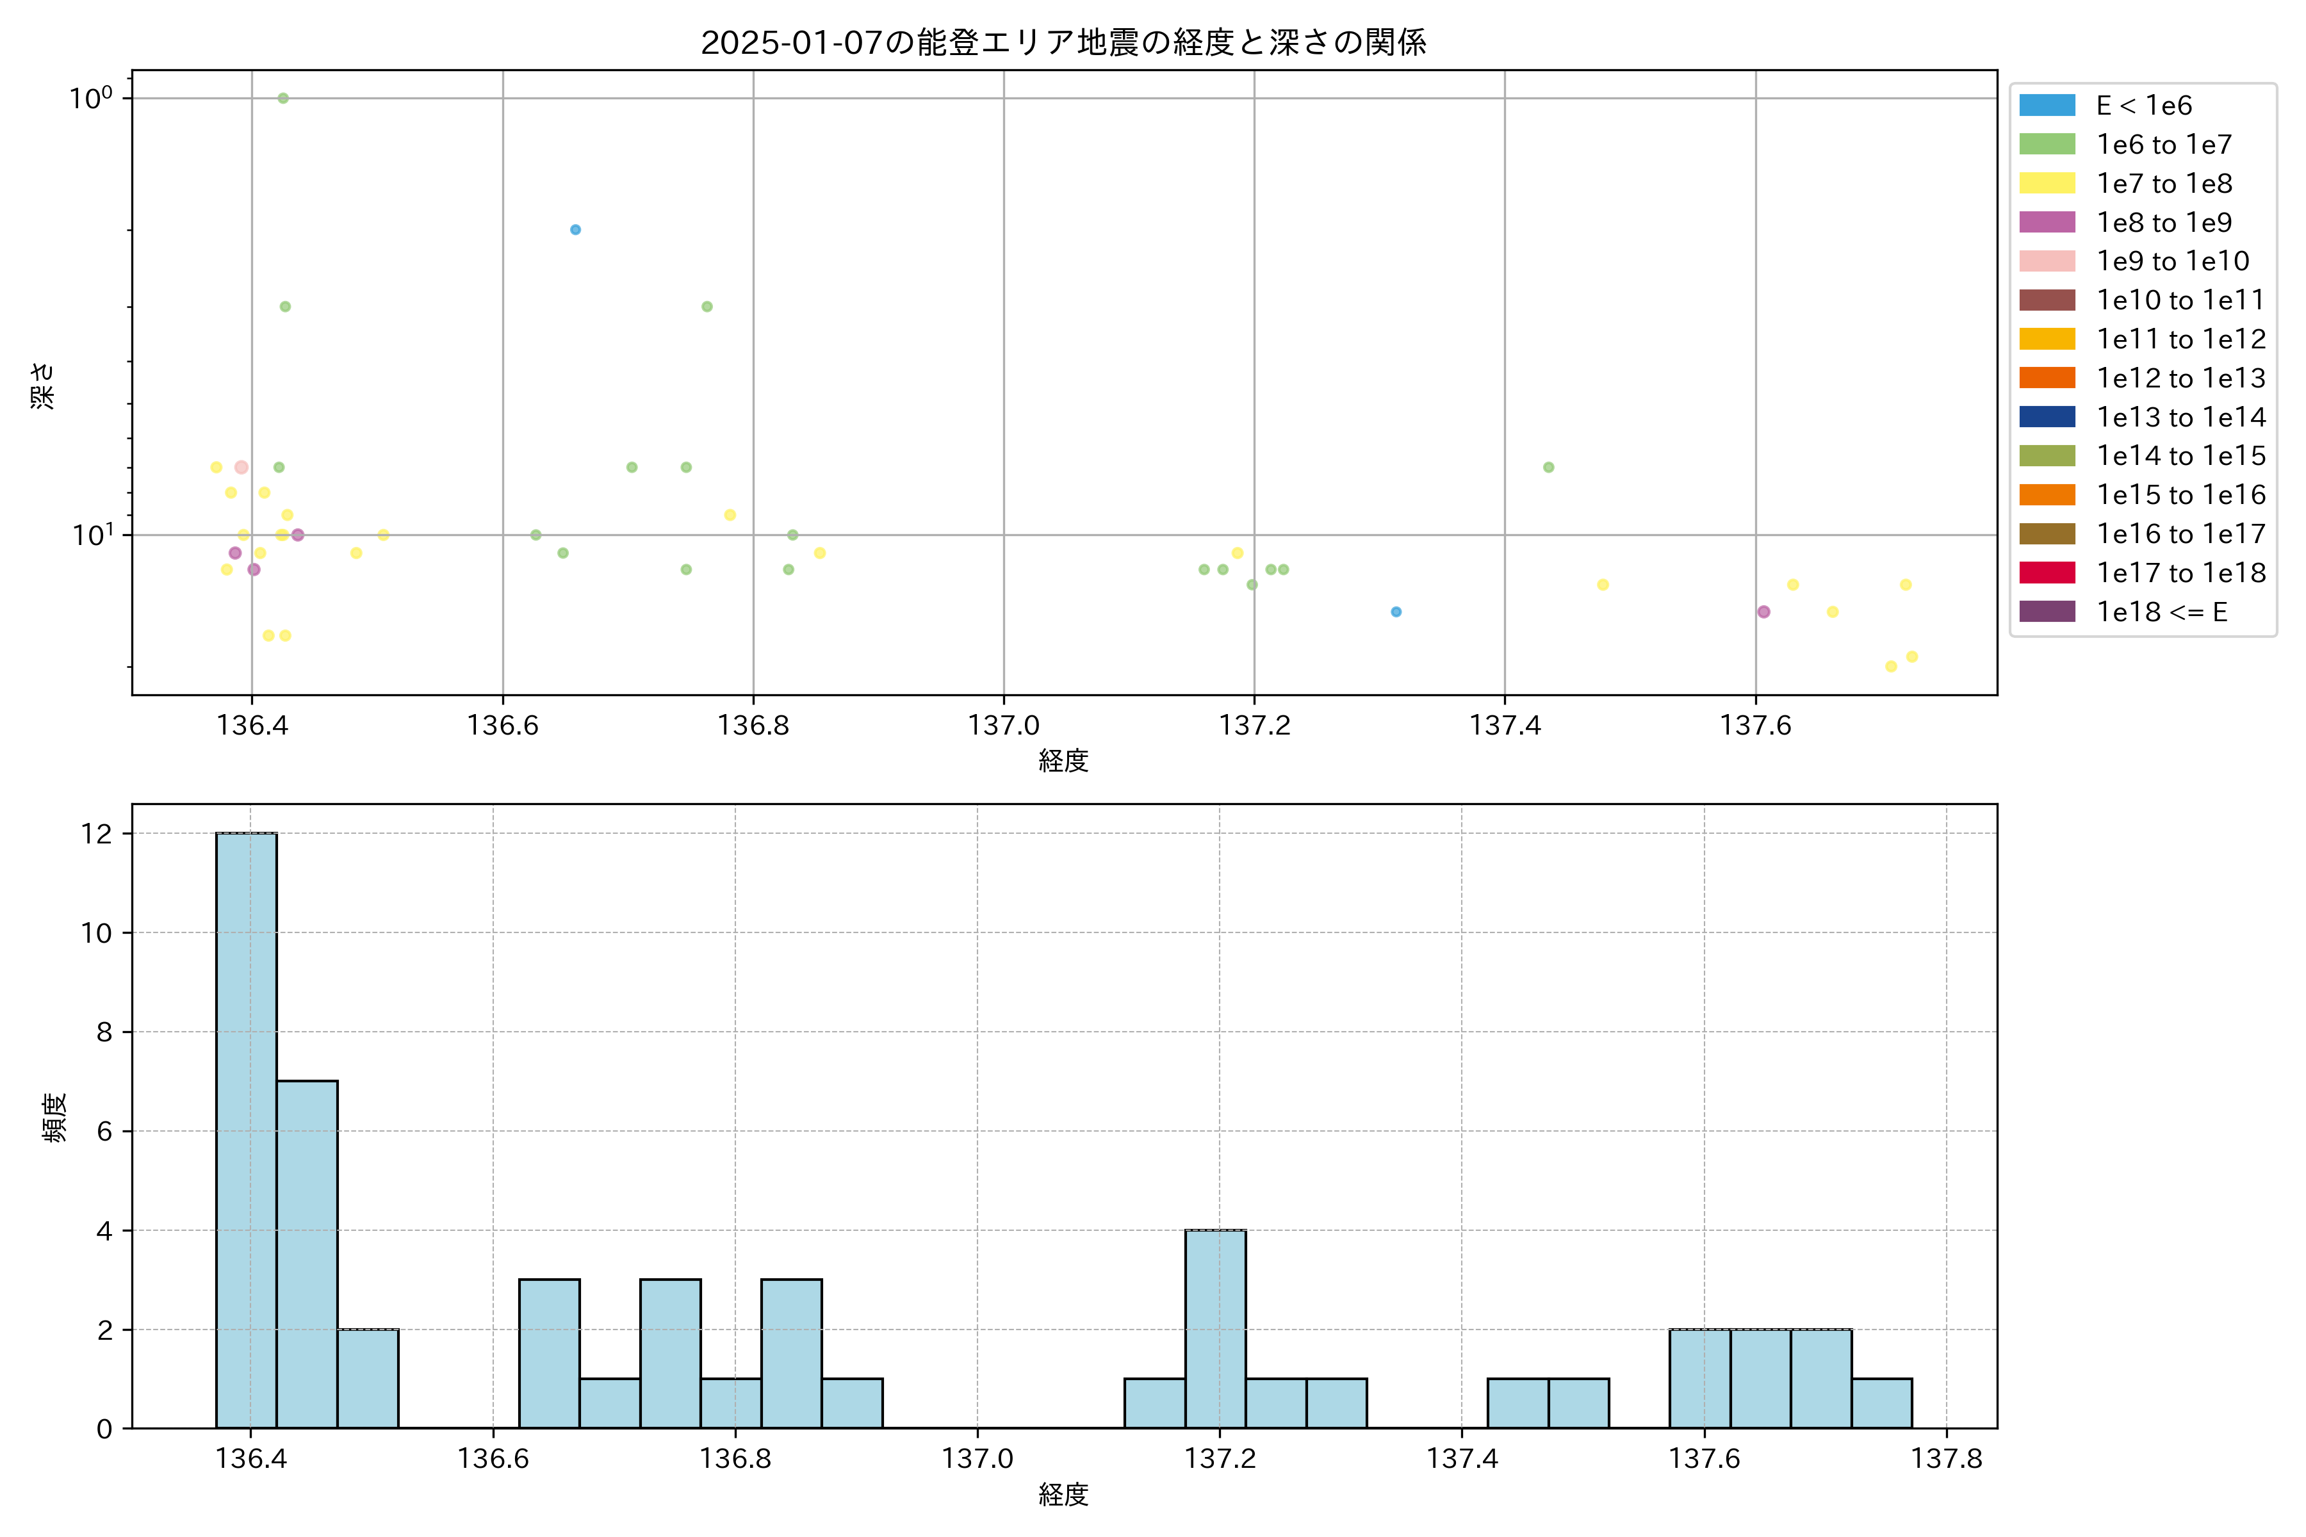Click the histogram bar with frequency 7
2306x1537 pixels.
(x=307, y=1254)
